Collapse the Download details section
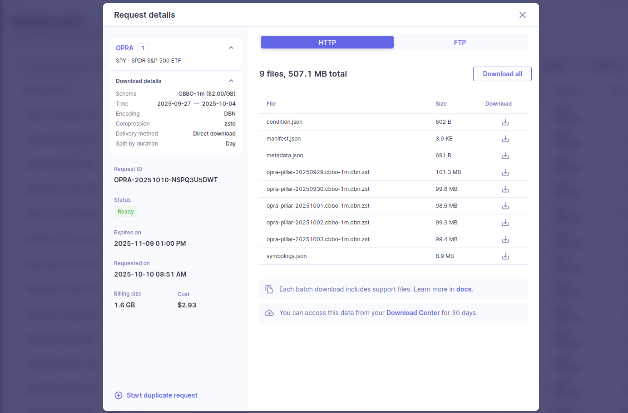The image size is (628, 413). tap(231, 81)
